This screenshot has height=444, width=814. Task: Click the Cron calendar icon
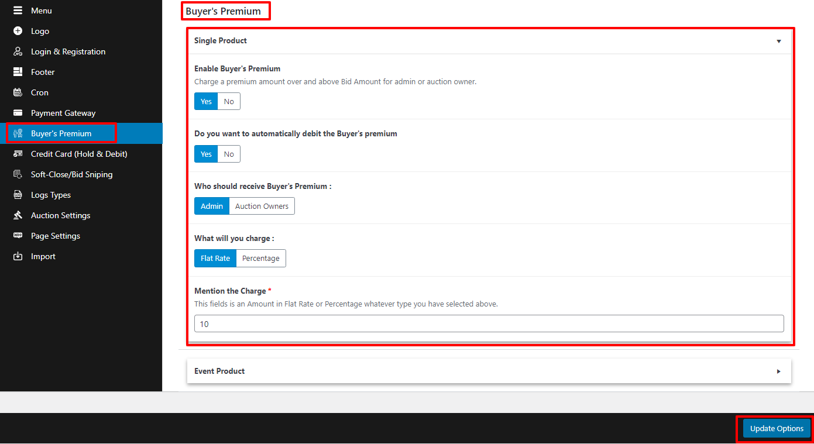pyautogui.click(x=18, y=92)
